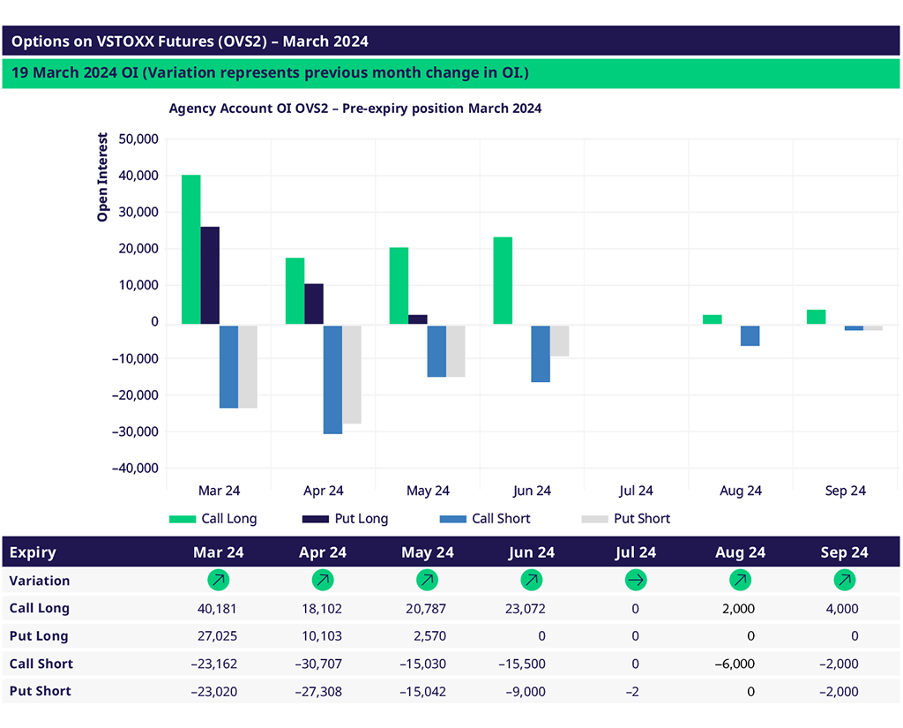Click the 4,000 Sep 24 value
The height and width of the screenshot is (728, 903).
(x=842, y=609)
